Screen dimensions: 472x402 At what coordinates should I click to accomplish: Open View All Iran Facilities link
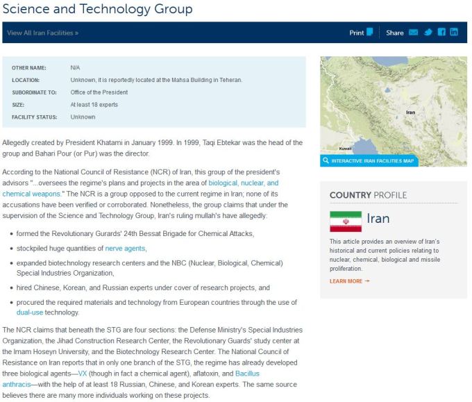pos(42,33)
